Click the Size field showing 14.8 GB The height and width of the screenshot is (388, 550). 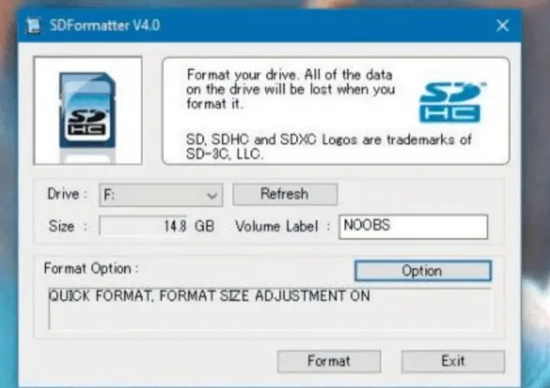pyautogui.click(x=144, y=226)
